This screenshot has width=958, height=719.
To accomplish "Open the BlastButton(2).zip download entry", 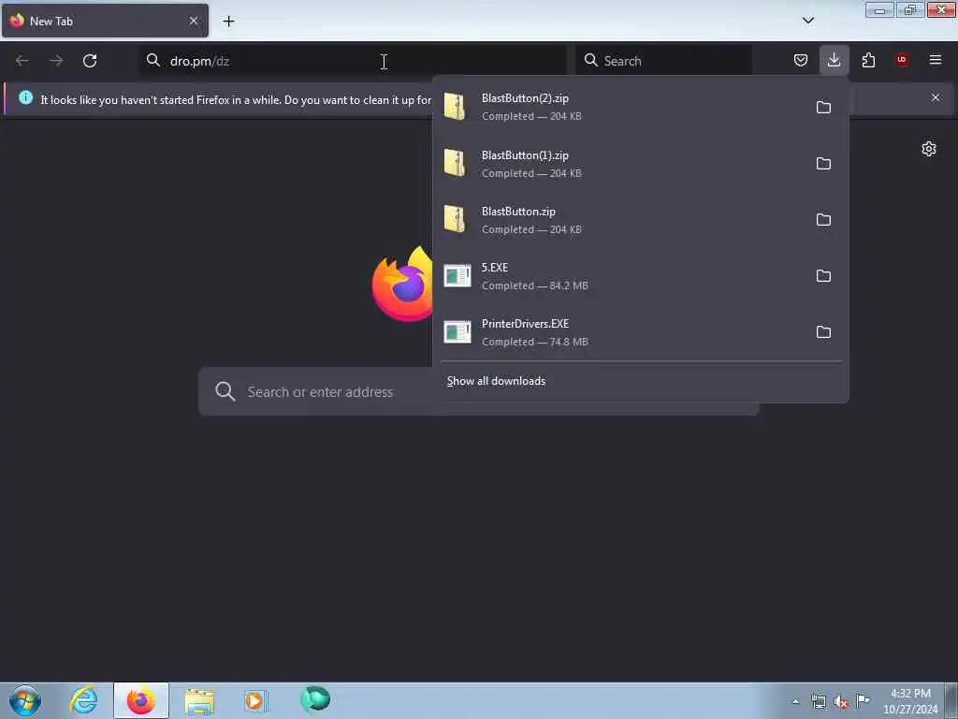I will [620, 107].
